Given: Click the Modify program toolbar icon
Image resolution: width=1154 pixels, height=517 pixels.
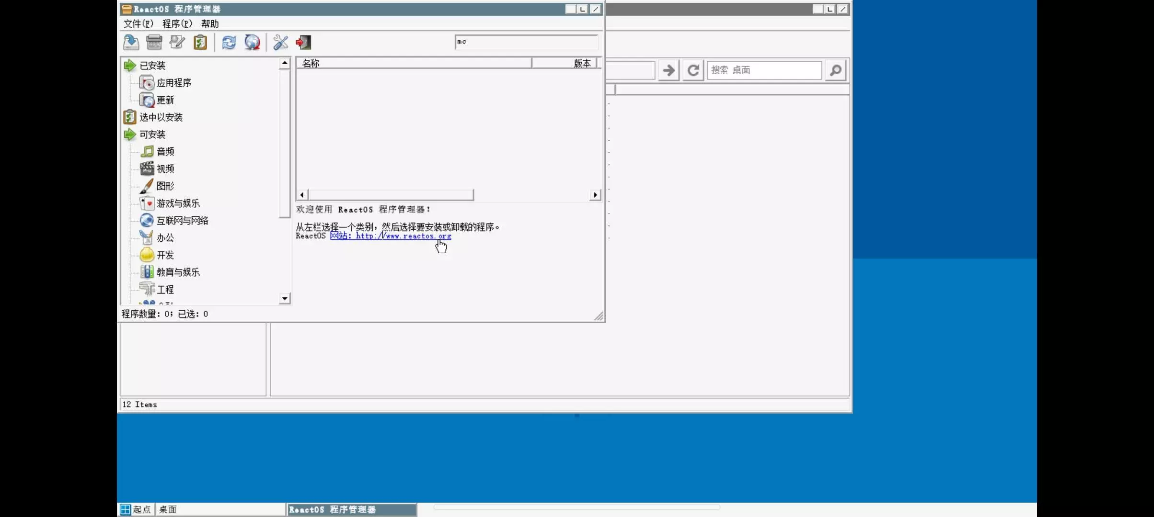Looking at the screenshot, I should click(x=177, y=43).
